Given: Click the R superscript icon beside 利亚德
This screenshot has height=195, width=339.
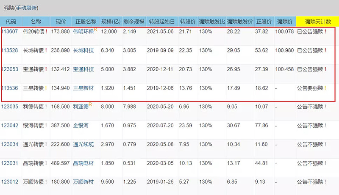Looking at the screenshot, I should (x=90, y=104).
